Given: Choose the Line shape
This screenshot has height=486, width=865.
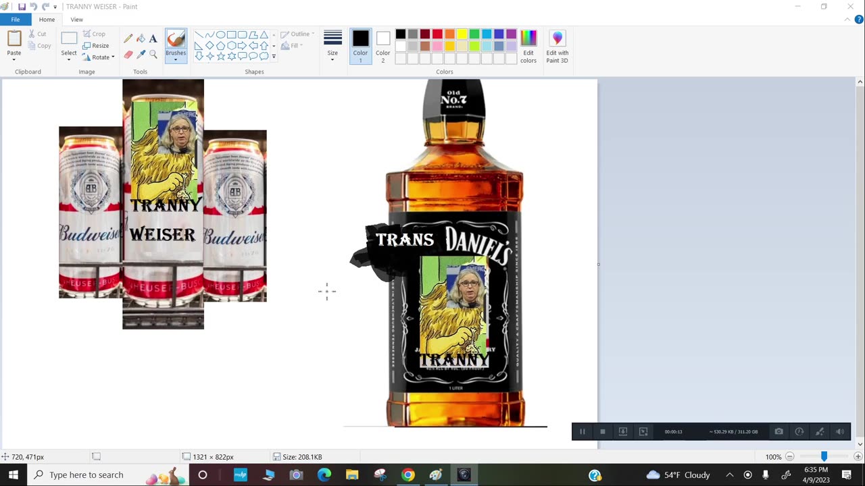Looking at the screenshot, I should (x=199, y=34).
